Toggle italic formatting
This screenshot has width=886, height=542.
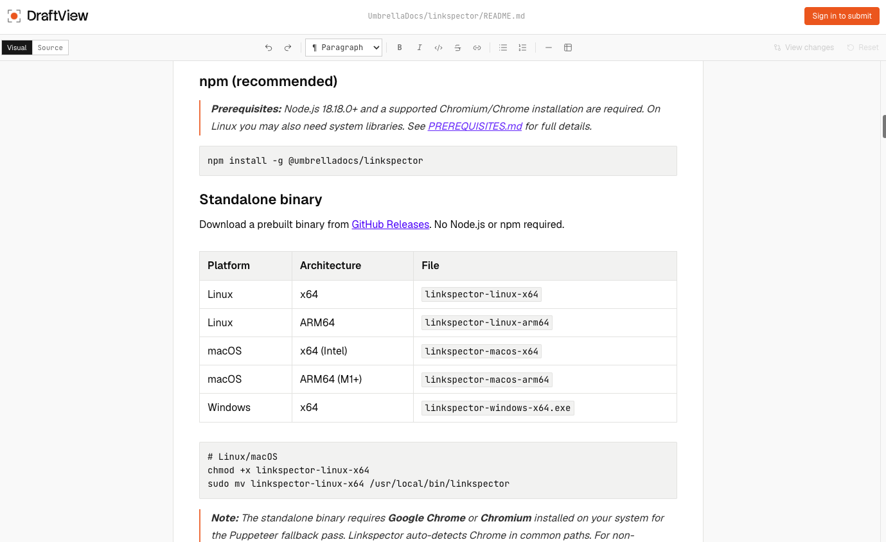coord(419,48)
